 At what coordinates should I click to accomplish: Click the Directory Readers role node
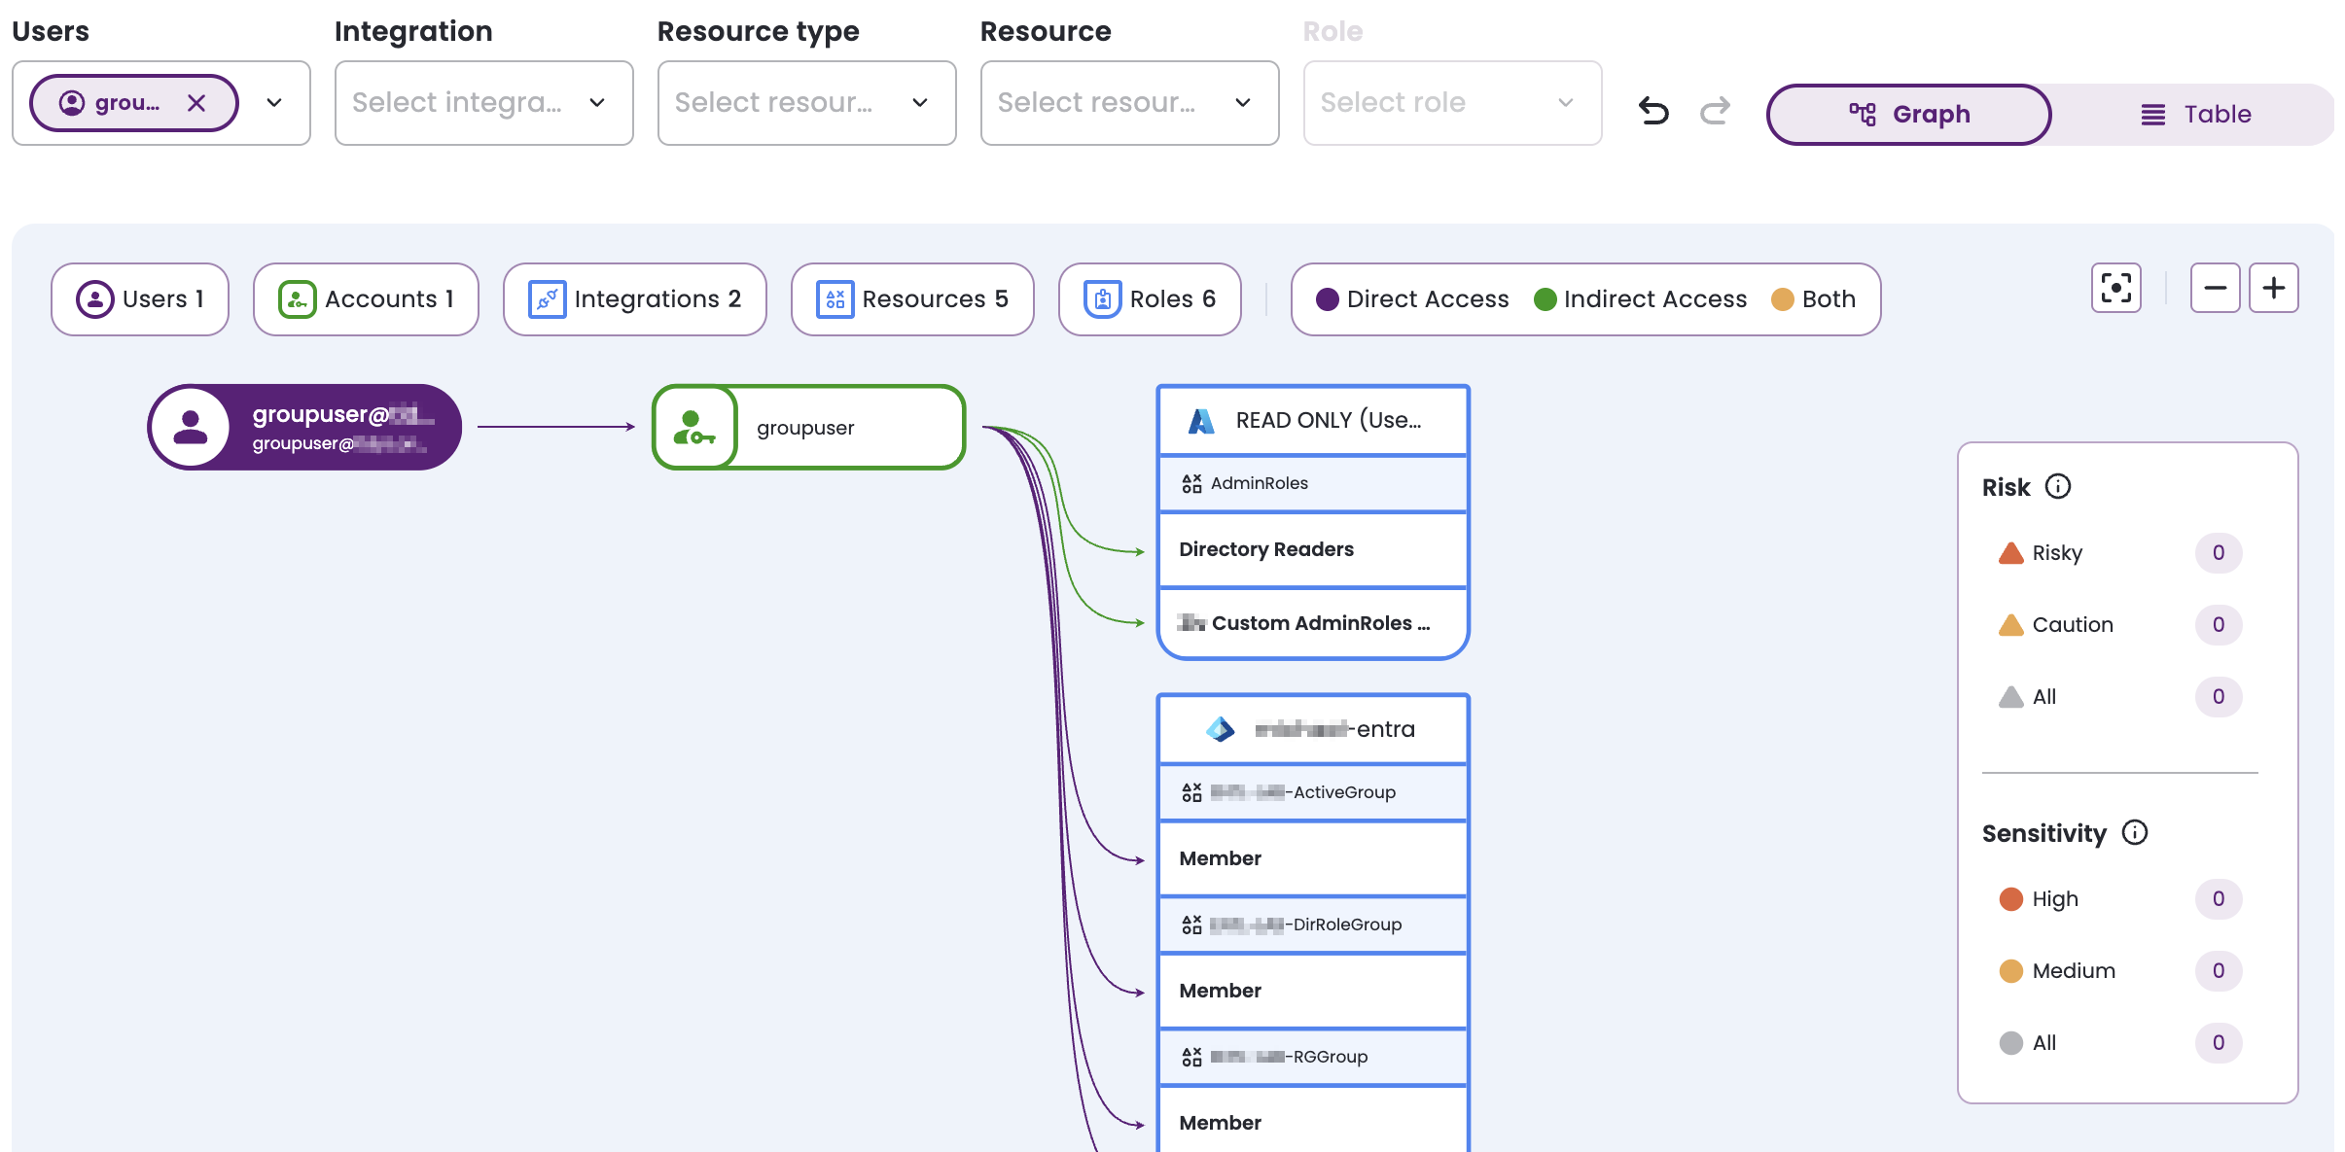(1312, 549)
